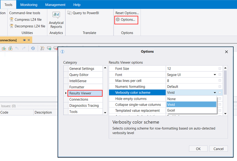Screen dimensions: 237x161
Task: Open Analytical Reports from the ribbon
Action: coord(56,20)
